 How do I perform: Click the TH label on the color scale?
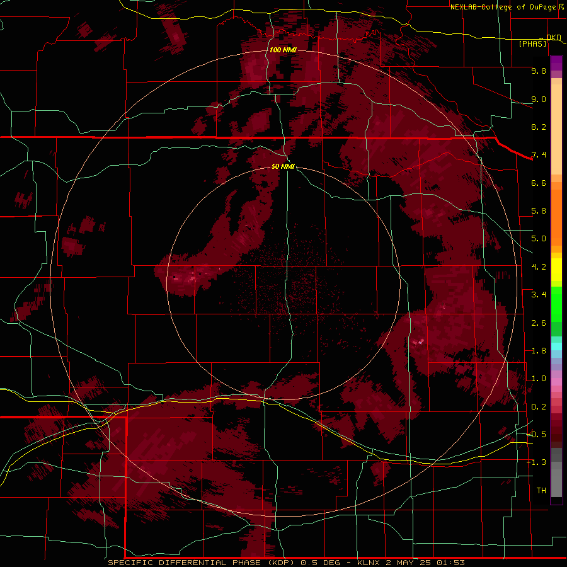(x=541, y=491)
